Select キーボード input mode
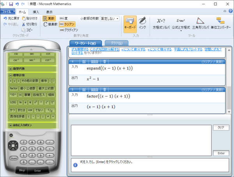This screenshot has width=234, height=177. (130, 24)
